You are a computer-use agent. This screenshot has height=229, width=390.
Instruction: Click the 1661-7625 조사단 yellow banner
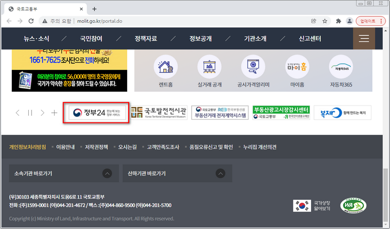point(69,59)
